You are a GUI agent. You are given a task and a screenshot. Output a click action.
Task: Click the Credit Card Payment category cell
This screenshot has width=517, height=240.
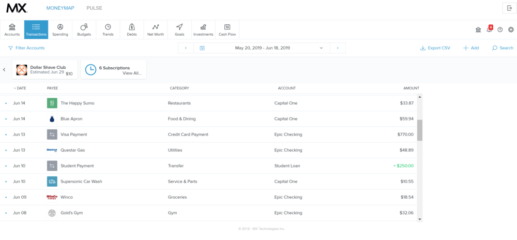pyautogui.click(x=188, y=134)
